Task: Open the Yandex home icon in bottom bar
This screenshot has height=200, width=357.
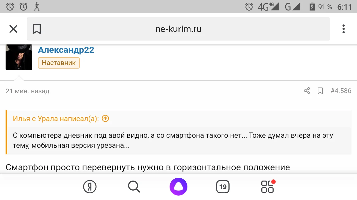Action: (x=89, y=186)
